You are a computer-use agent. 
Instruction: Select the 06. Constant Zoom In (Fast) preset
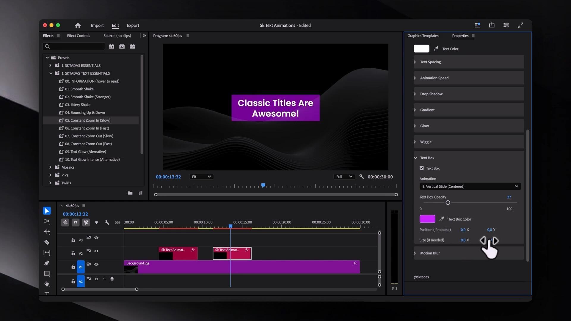click(87, 128)
